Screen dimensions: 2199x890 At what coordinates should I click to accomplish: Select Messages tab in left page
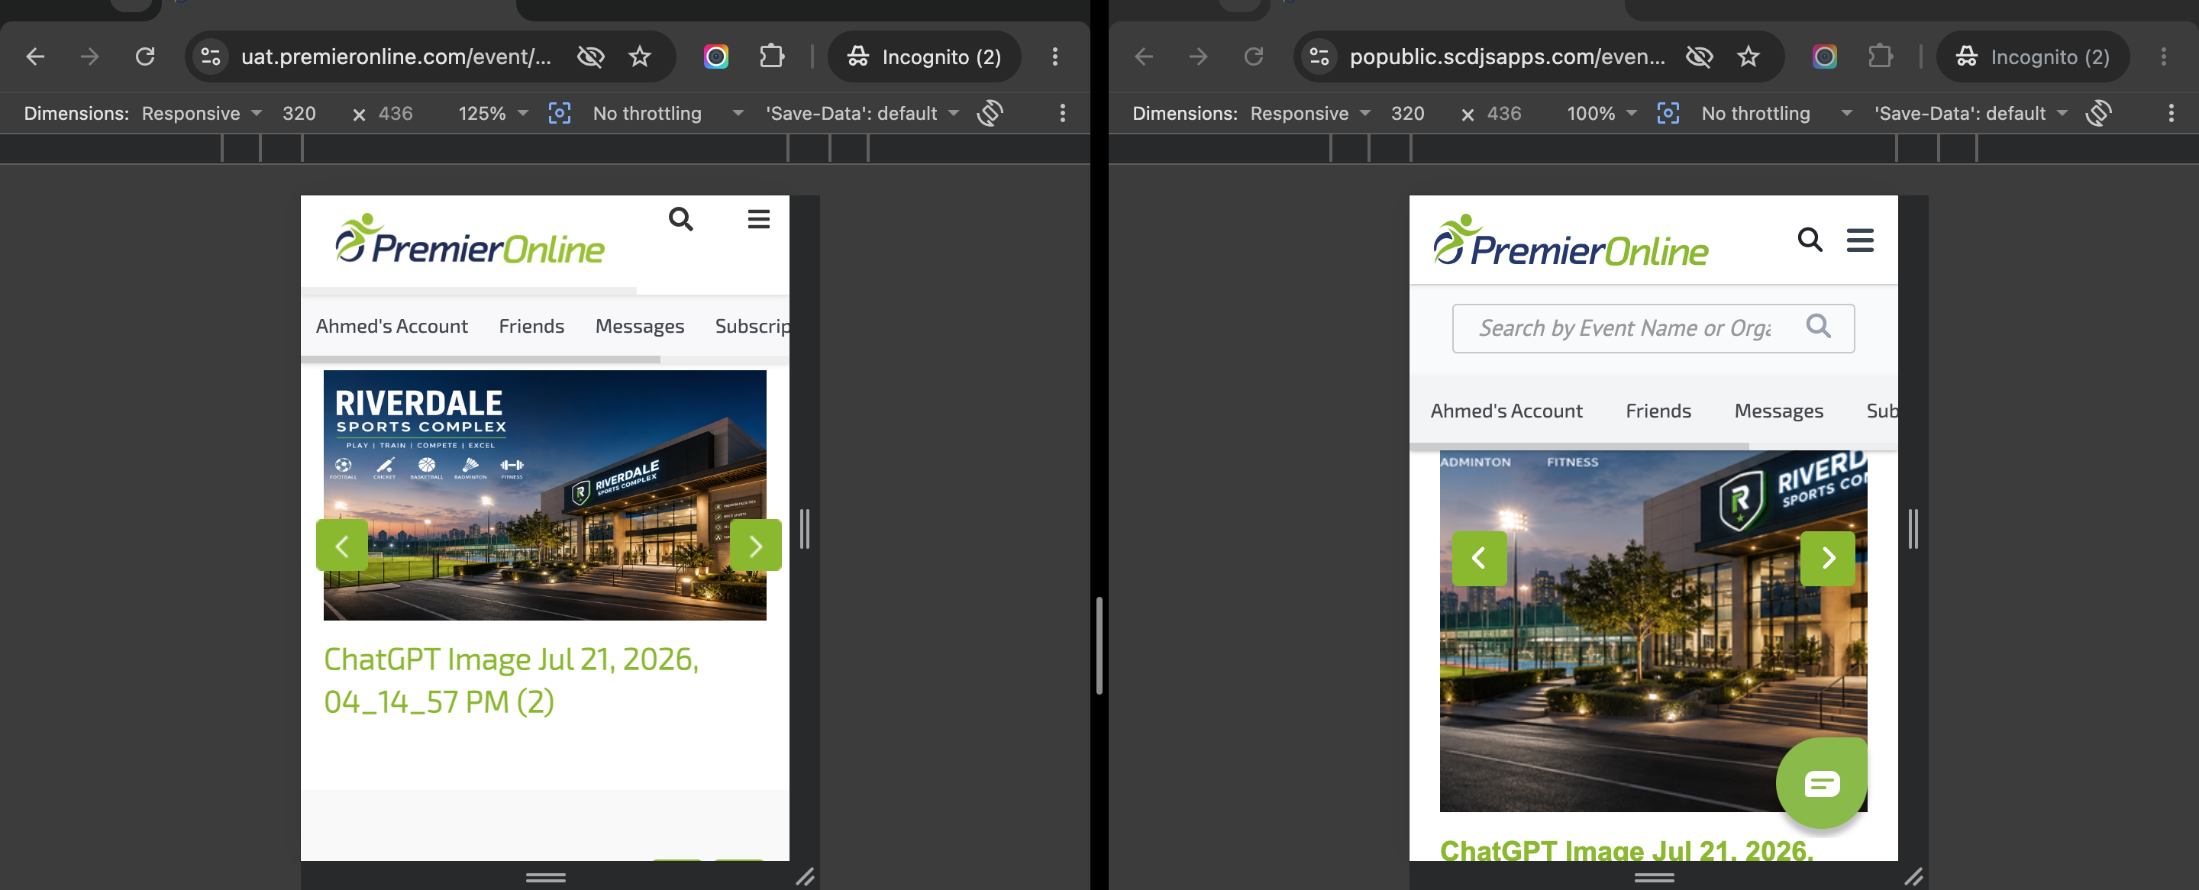[x=641, y=326]
